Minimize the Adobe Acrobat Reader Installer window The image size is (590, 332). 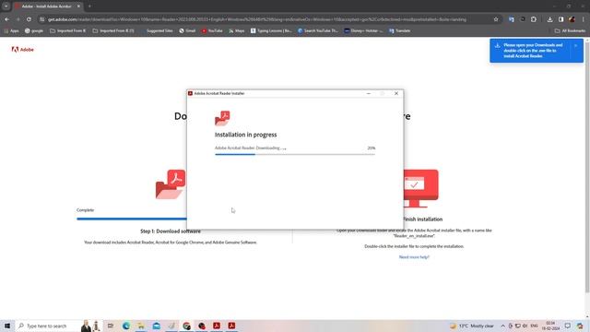point(369,93)
